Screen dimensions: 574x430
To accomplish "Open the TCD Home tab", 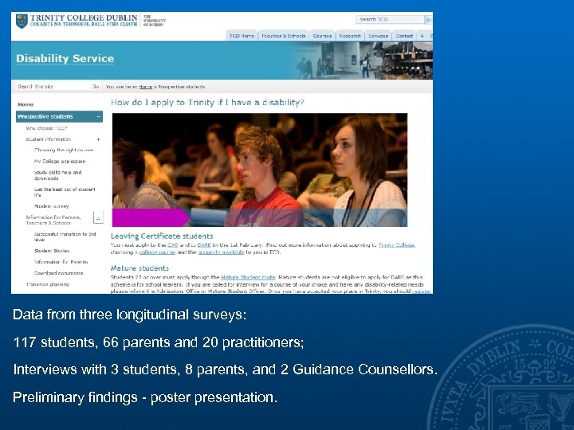I will pos(242,36).
